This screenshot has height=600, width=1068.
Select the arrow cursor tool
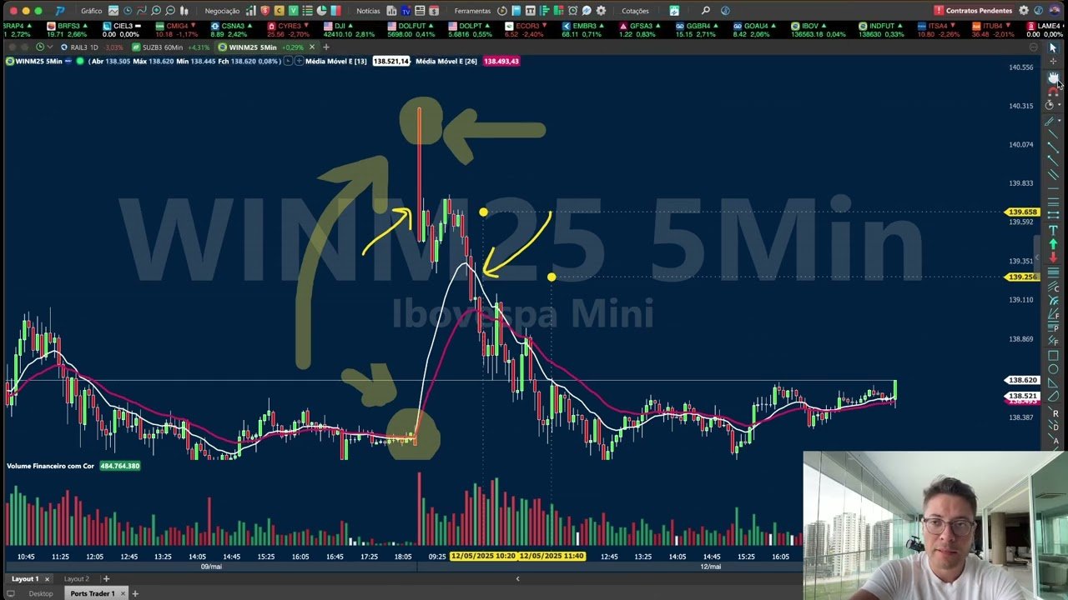tap(1053, 47)
